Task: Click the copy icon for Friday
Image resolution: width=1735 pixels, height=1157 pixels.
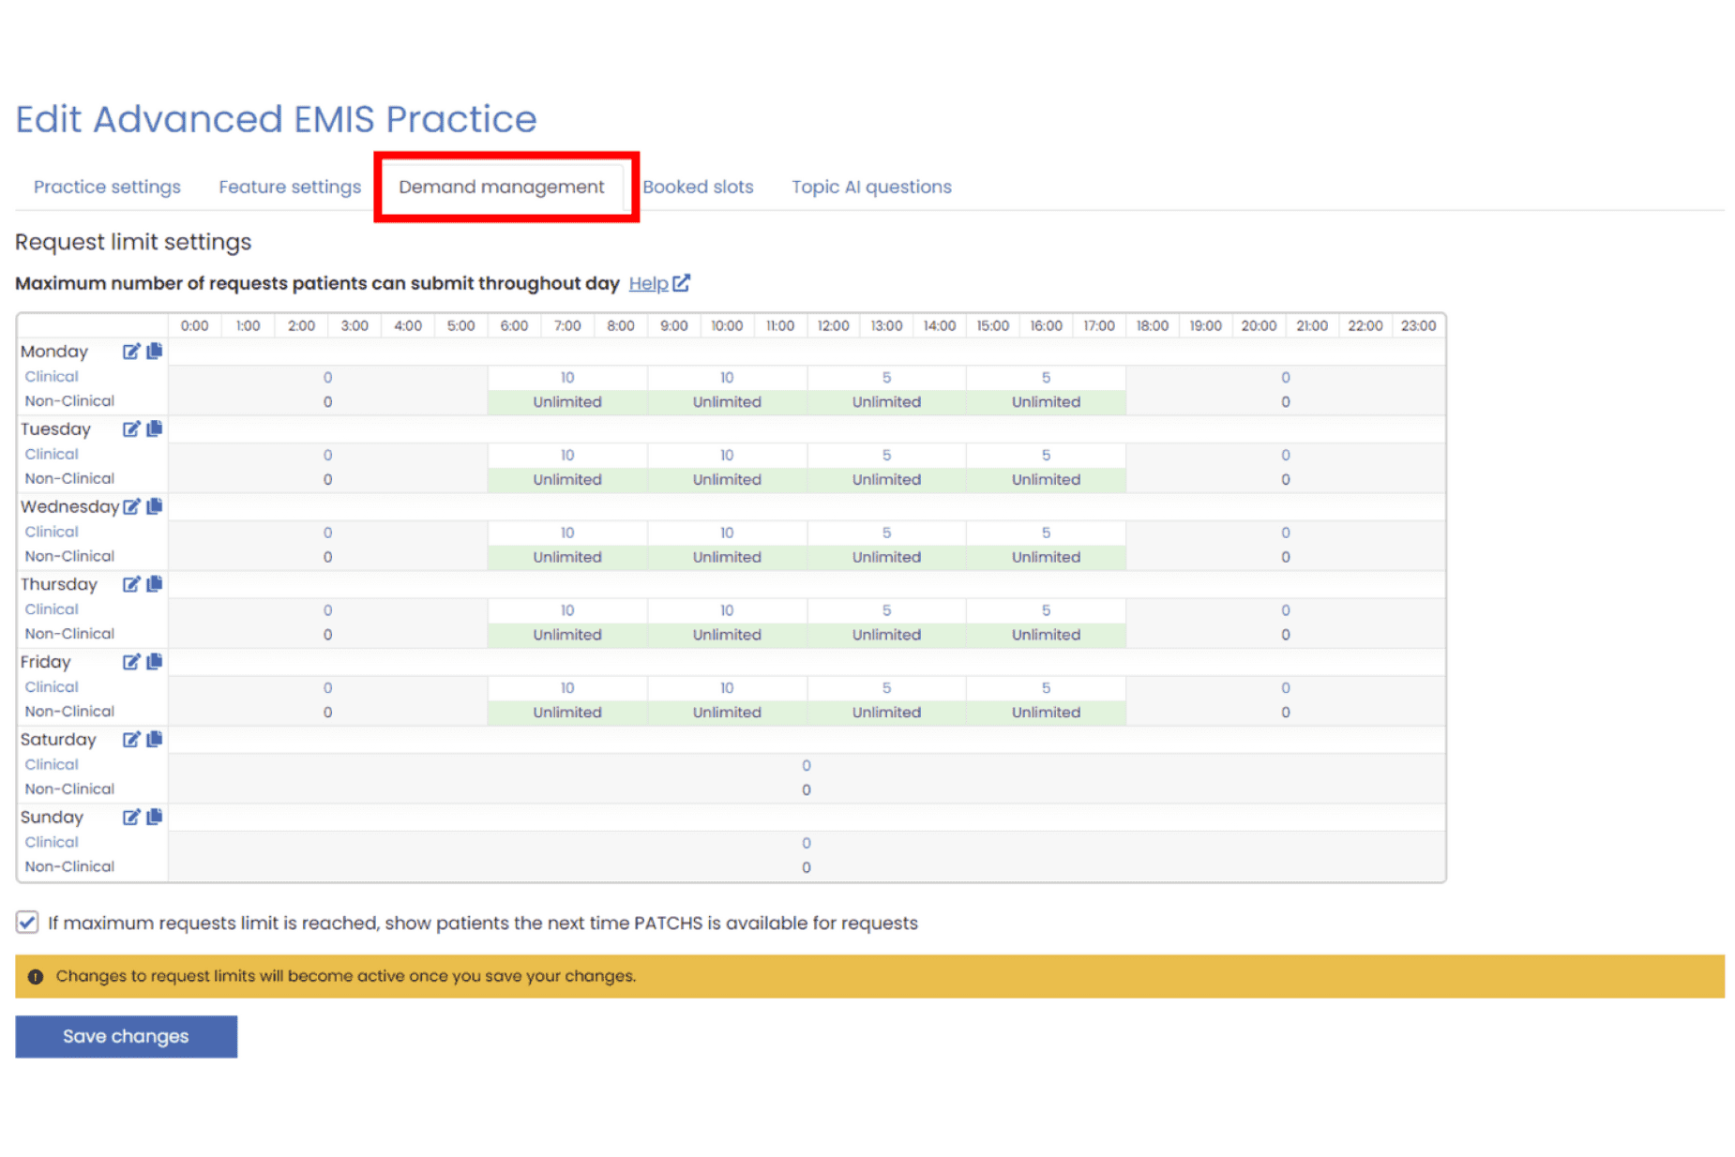Action: coord(155,662)
